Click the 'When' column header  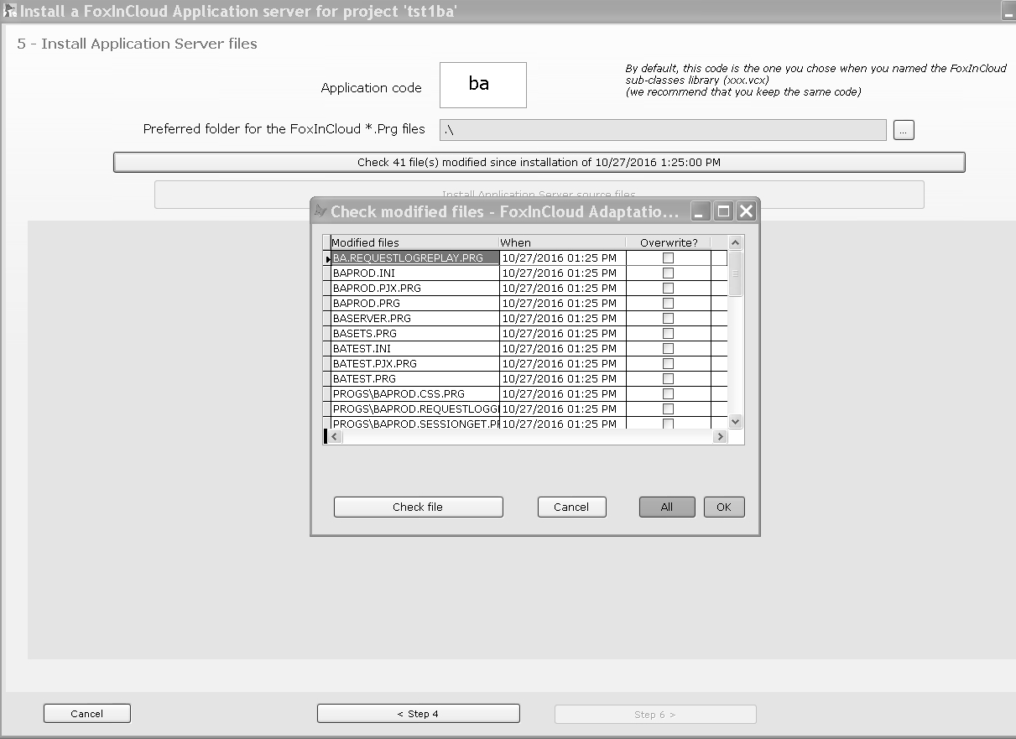(563, 243)
